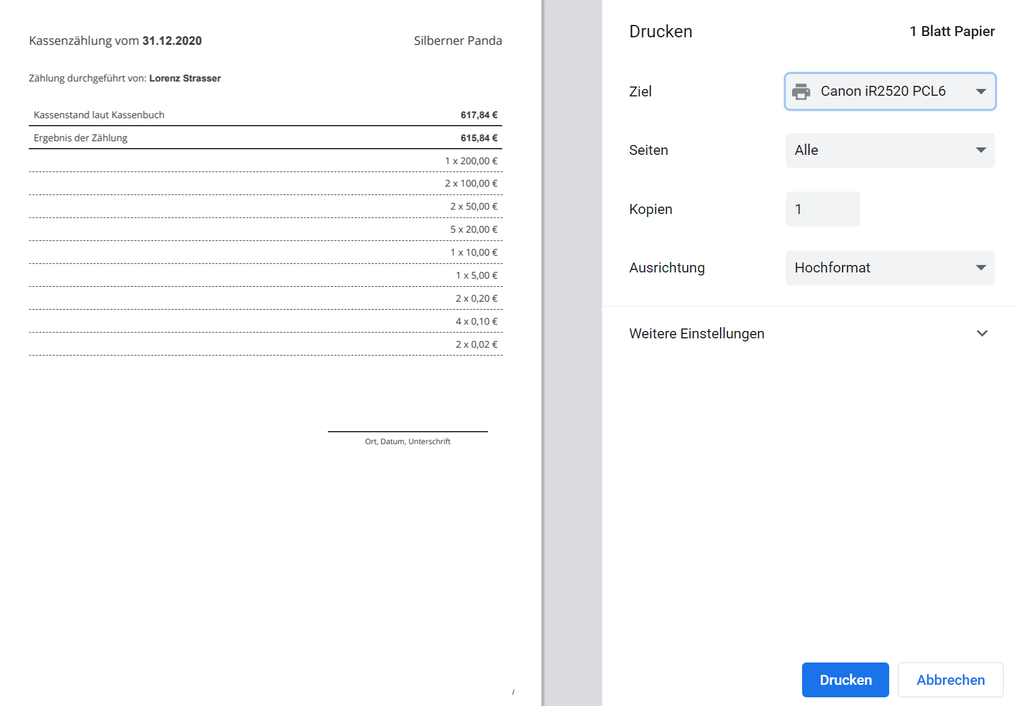The image size is (1018, 706).
Task: Click the Kassenstand laut Kassenbuch row label
Action: point(99,115)
